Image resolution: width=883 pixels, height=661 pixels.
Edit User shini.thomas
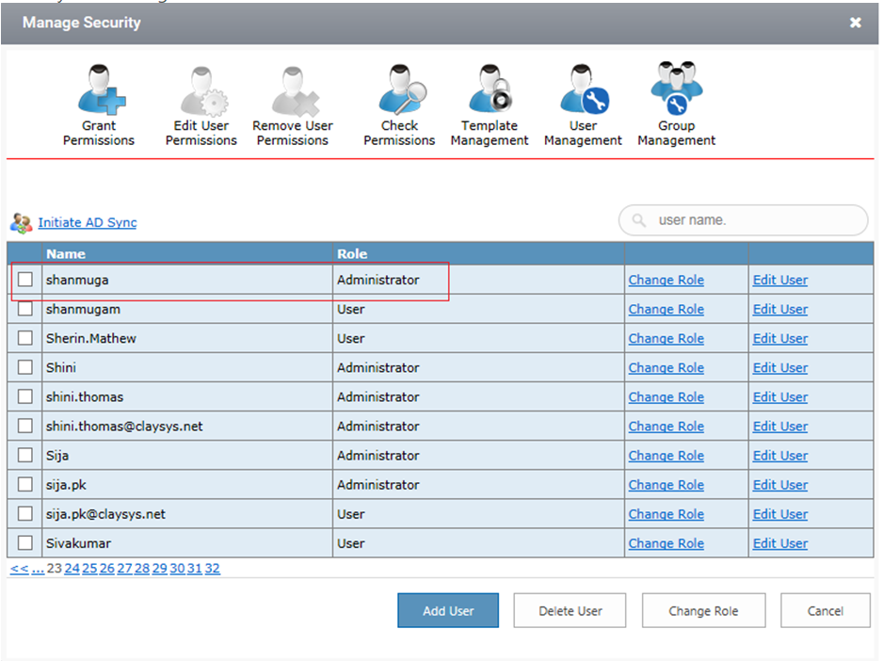click(780, 397)
